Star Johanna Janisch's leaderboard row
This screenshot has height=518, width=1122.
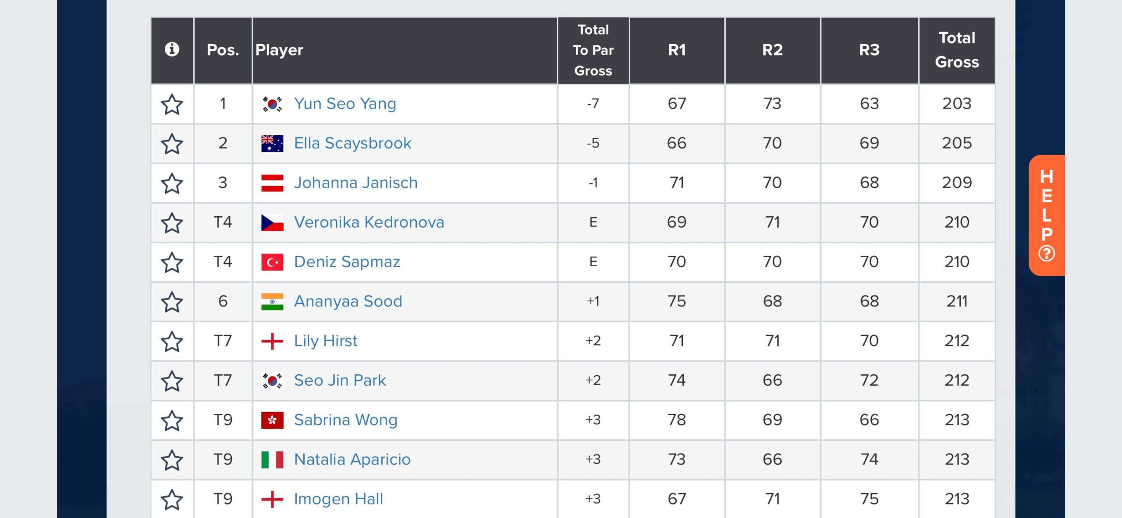[172, 183]
